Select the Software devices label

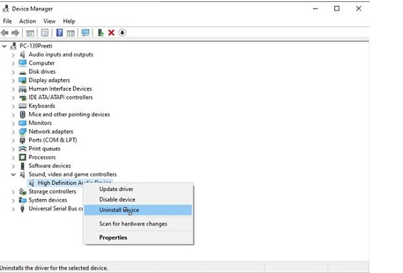(x=50, y=166)
